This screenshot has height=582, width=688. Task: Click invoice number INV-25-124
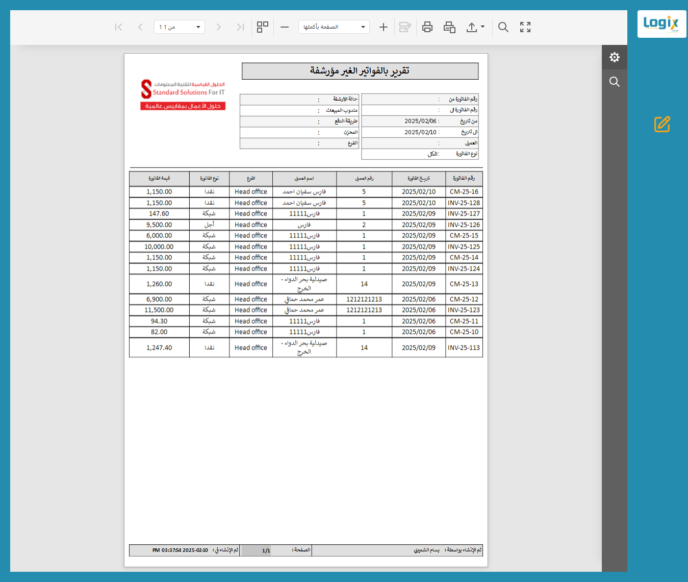[464, 269]
